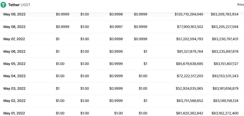Select the May 04, 2022 date cell
Image resolution: width=244 pixels, height=116 pixels.
point(14,76)
